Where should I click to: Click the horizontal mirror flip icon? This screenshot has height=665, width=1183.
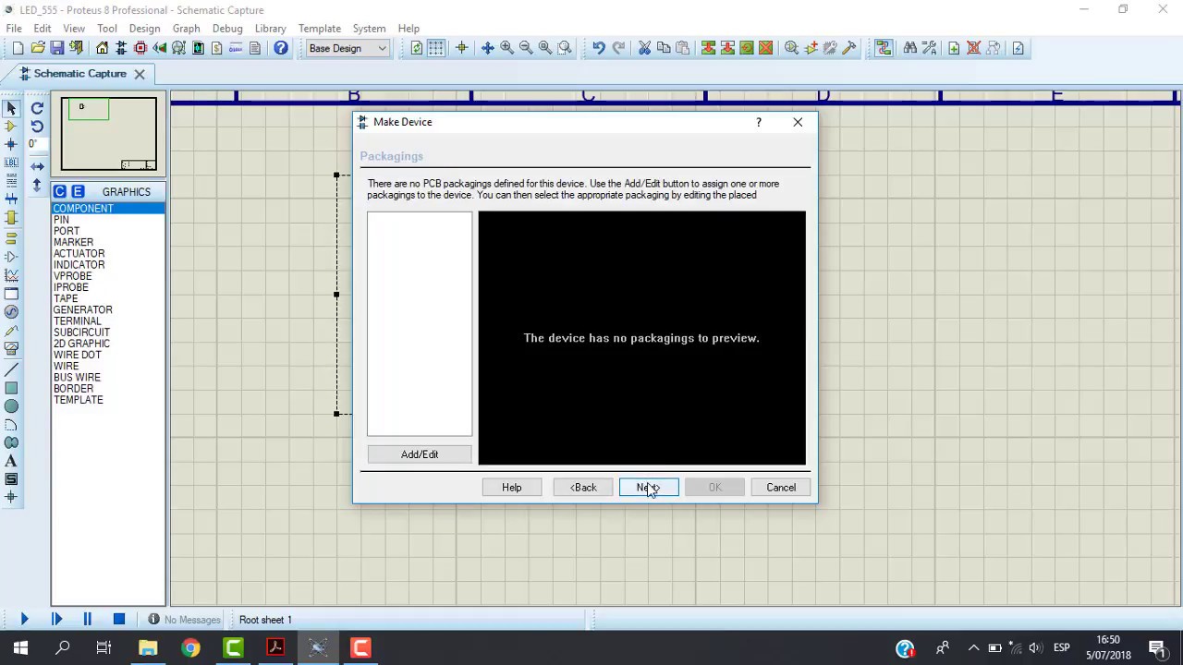coord(37,166)
